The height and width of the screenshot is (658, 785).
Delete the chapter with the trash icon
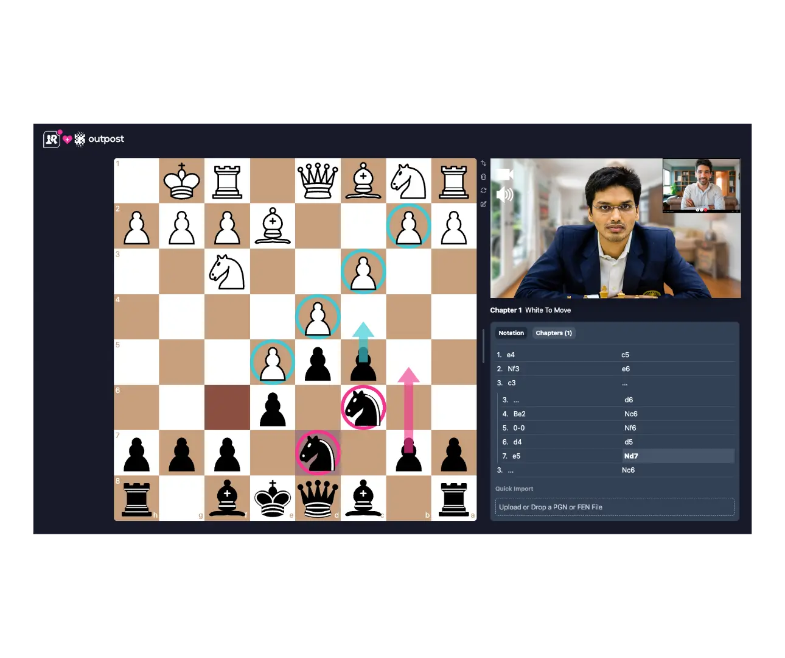(x=484, y=177)
